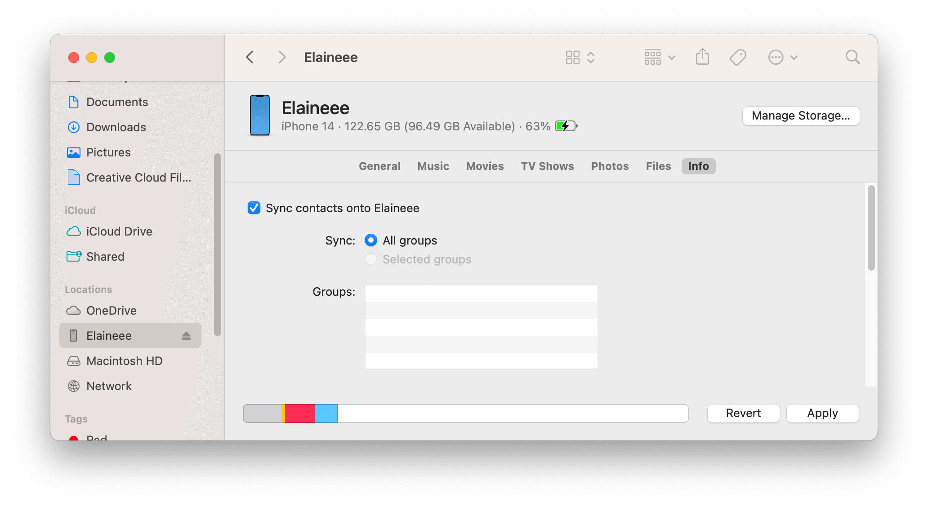Click the Share toolbar icon
Image resolution: width=928 pixels, height=507 pixels.
702,57
